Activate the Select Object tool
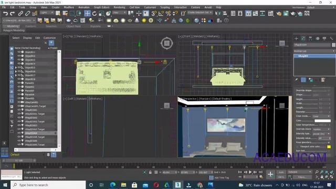Image resolution: width=336 pixels, height=189 pixels. pos(58,14)
